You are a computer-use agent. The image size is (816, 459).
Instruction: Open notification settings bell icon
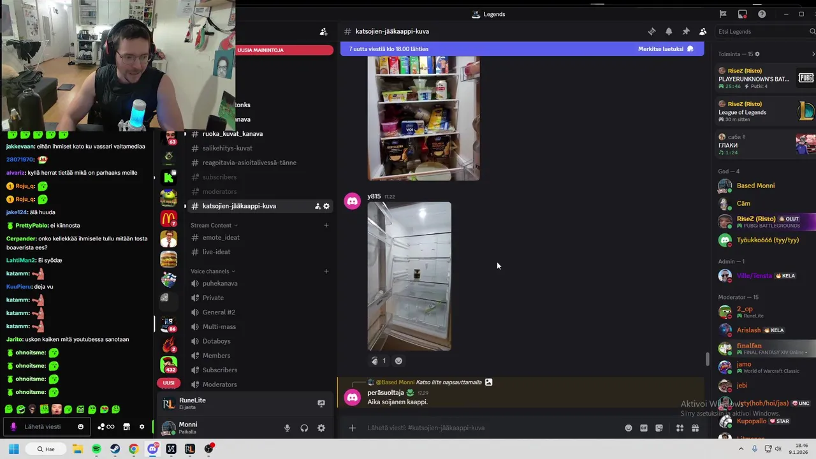pyautogui.click(x=669, y=31)
